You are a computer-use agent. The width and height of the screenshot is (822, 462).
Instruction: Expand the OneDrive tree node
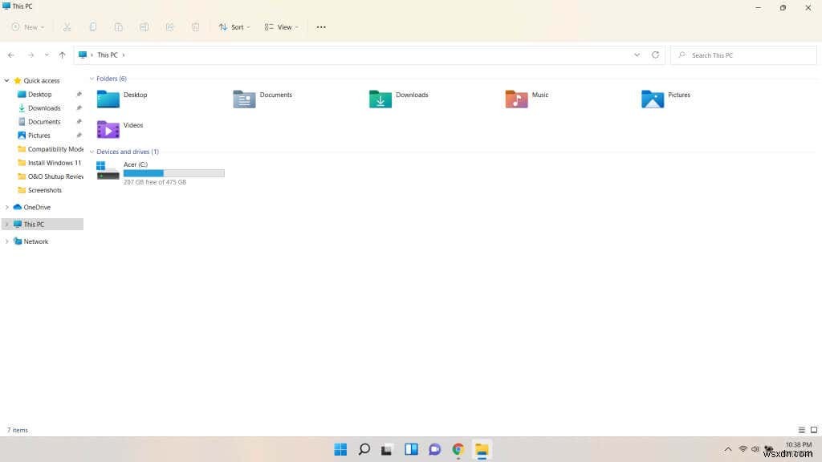coord(6,208)
